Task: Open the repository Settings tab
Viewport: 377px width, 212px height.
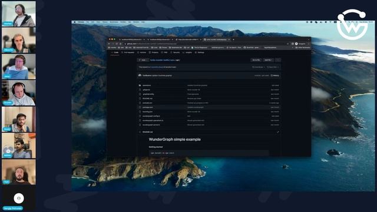Action: 200,52
